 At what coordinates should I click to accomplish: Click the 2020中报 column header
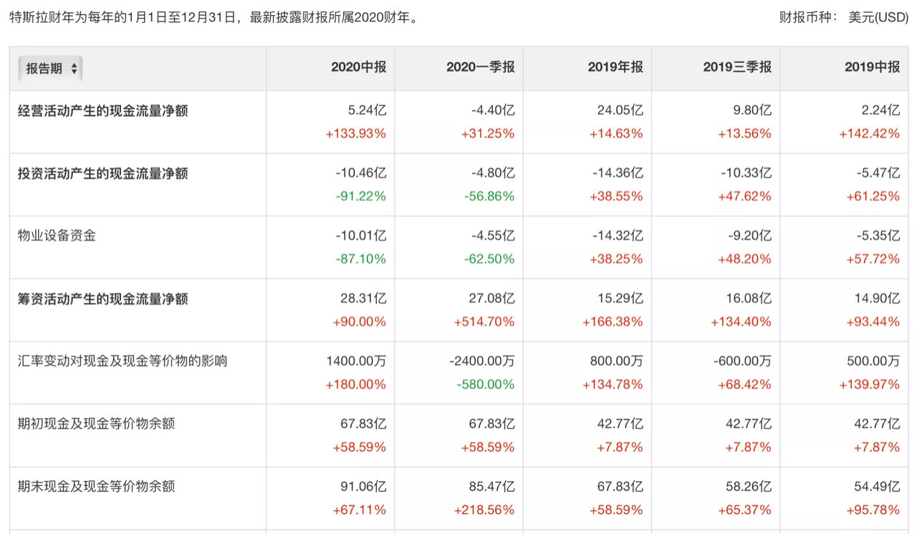[x=358, y=67]
